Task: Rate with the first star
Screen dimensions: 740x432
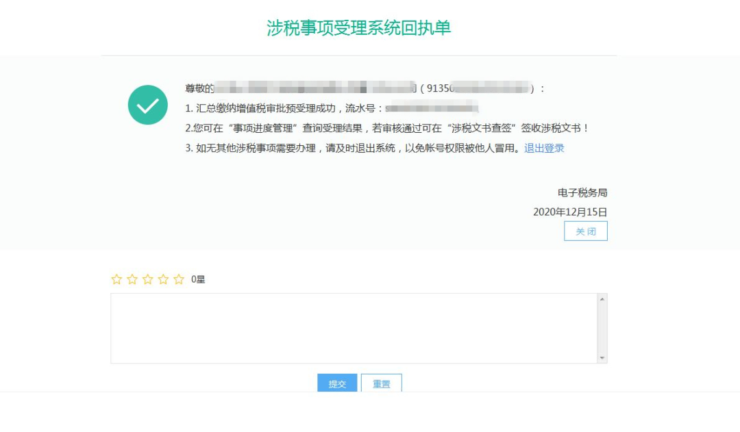Action: click(116, 279)
